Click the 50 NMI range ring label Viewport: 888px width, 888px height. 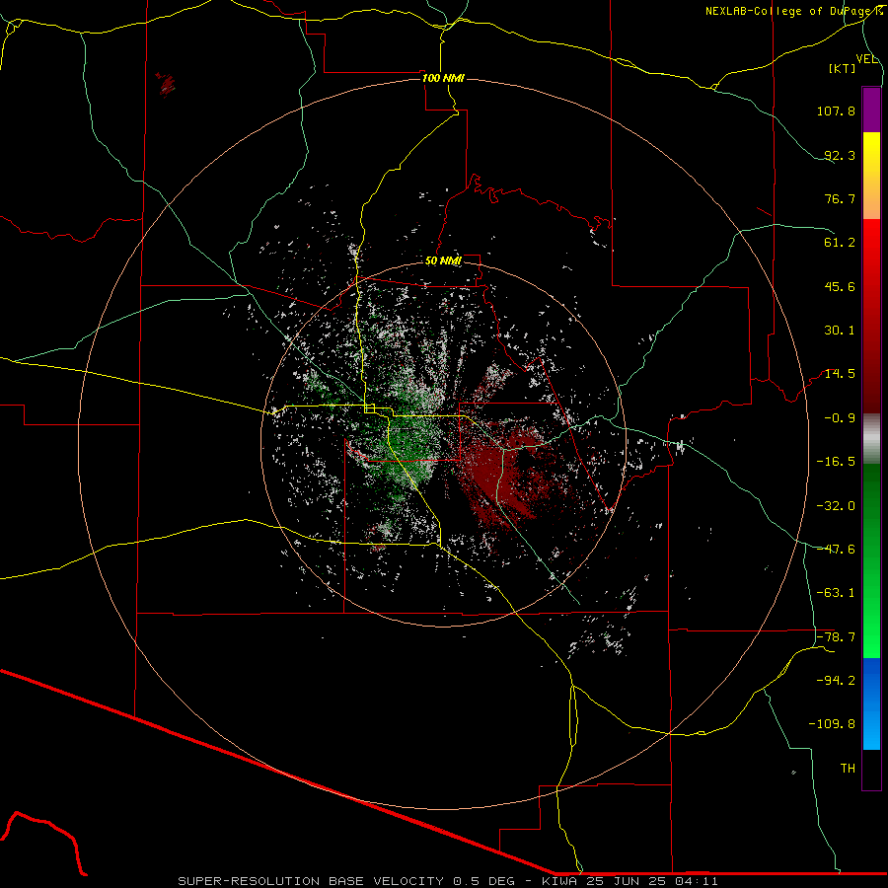coord(443,260)
